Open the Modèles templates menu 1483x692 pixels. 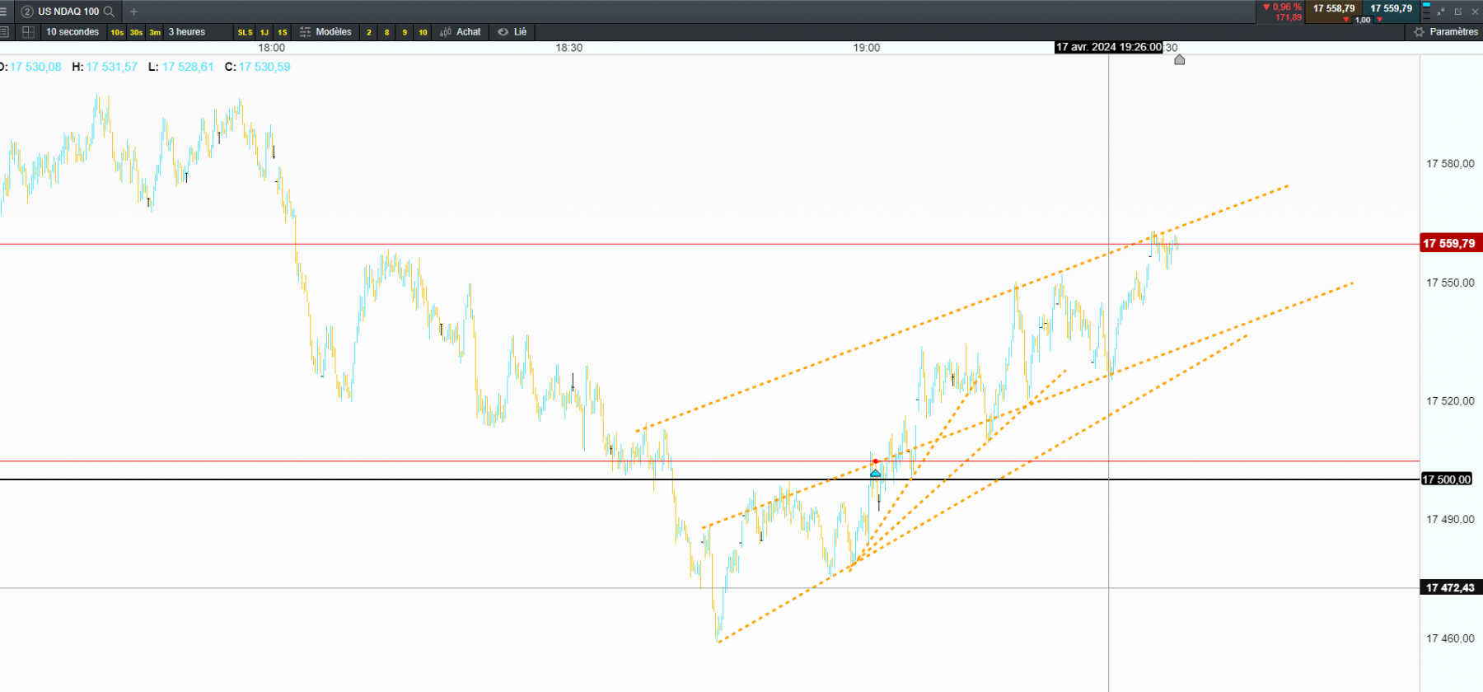coord(325,32)
